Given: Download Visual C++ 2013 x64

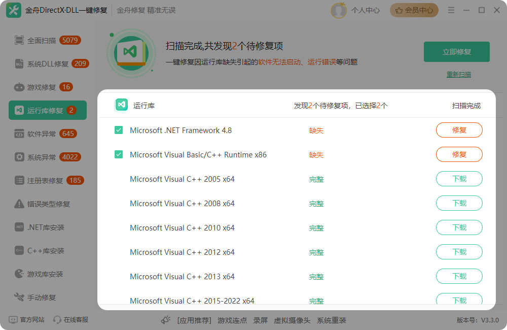Looking at the screenshot, I should click(x=459, y=276).
